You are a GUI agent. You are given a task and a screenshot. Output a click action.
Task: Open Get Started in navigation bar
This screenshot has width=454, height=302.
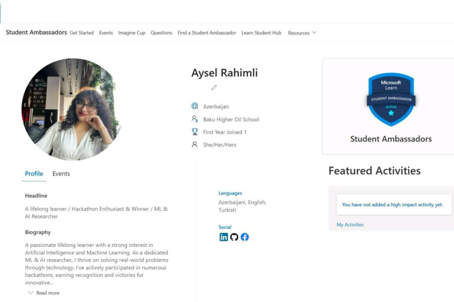[82, 33]
